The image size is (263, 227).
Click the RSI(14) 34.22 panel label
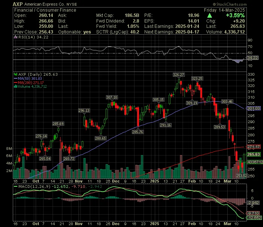click(33, 37)
